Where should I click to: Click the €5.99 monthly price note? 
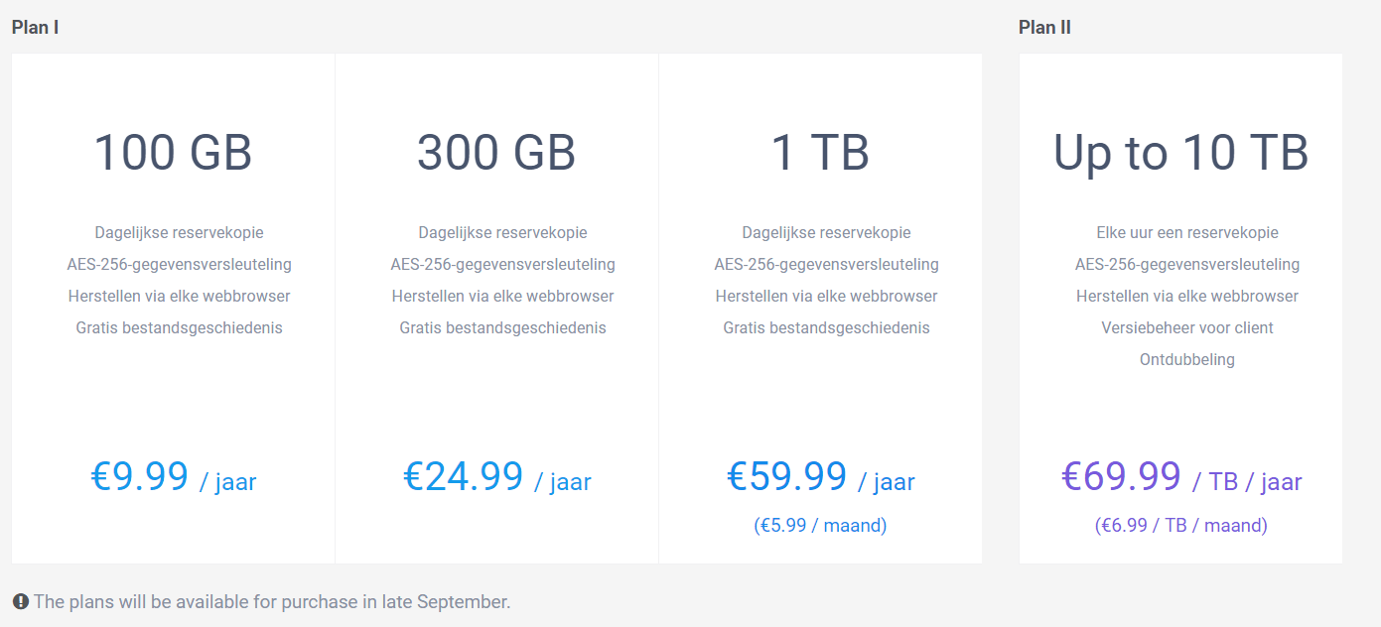click(820, 525)
